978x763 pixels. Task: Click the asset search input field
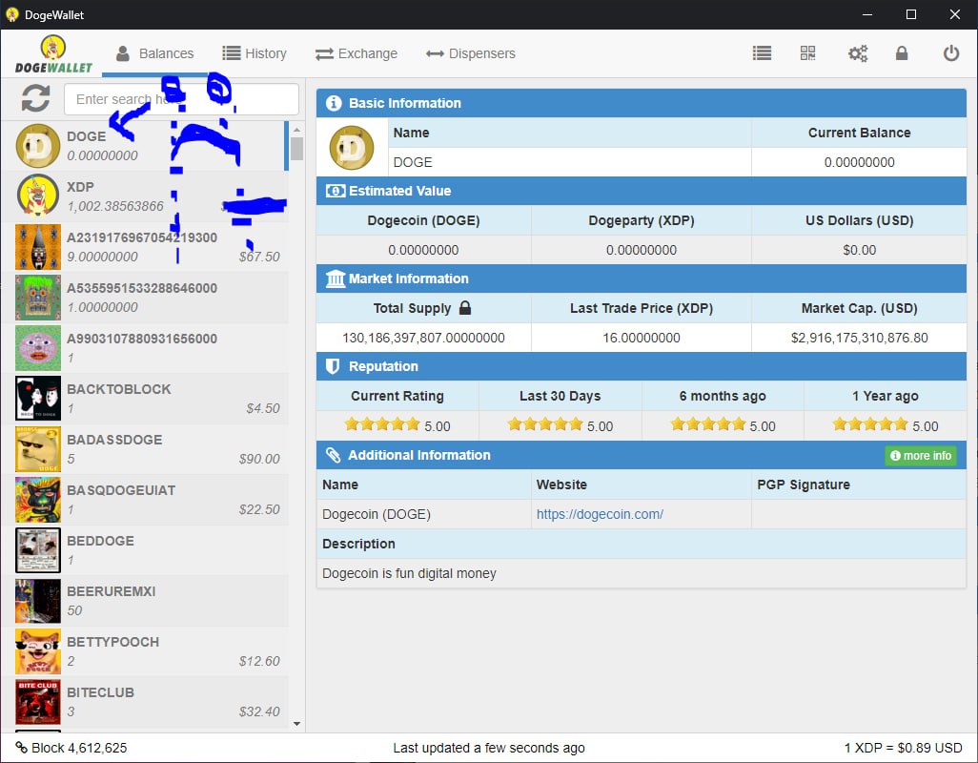pyautogui.click(x=181, y=99)
